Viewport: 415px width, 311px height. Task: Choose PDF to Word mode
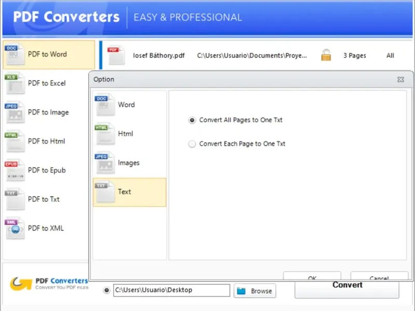click(49, 54)
